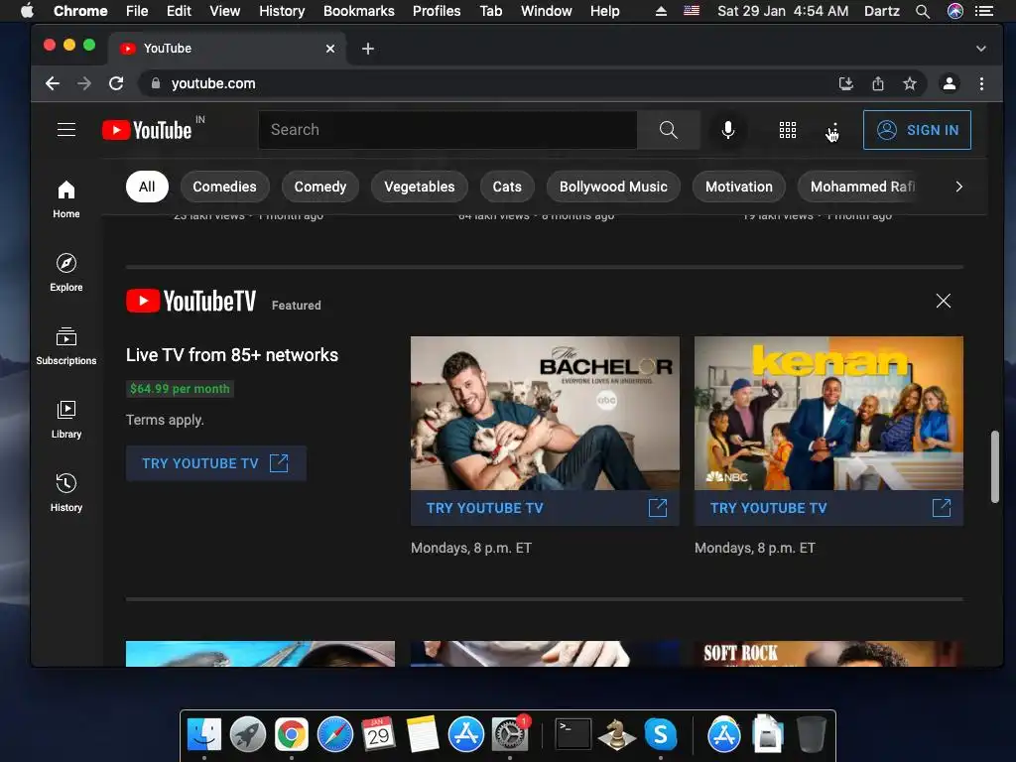
Task: Open the View menu
Action: click(x=225, y=11)
